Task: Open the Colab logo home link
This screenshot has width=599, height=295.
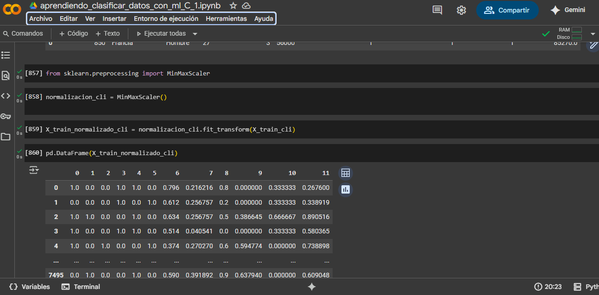Action: [x=12, y=10]
